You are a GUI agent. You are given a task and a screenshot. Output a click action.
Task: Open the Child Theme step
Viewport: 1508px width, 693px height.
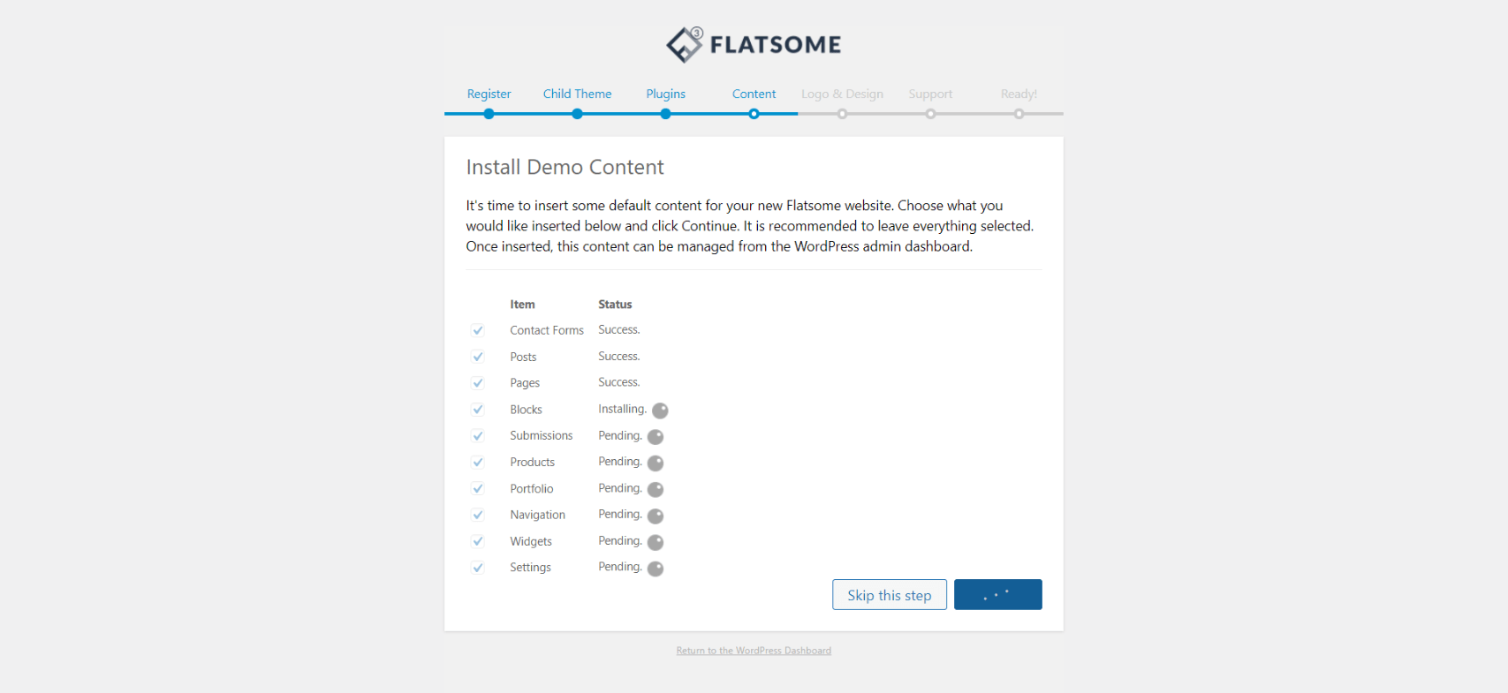click(x=577, y=94)
